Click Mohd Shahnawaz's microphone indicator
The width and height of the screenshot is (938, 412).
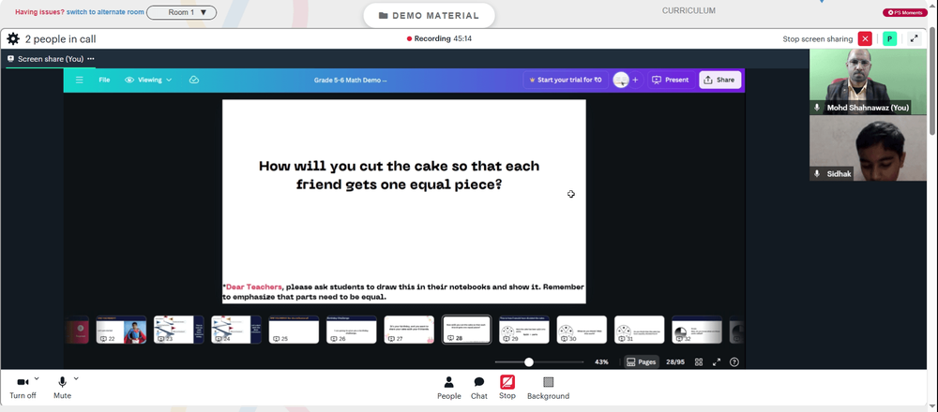(x=817, y=108)
